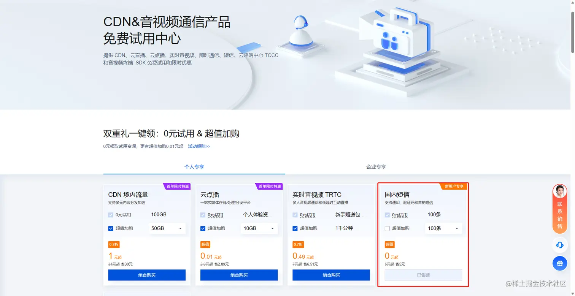Open the 活动规则>> link
Screen dimensions: 575x296
point(199,146)
